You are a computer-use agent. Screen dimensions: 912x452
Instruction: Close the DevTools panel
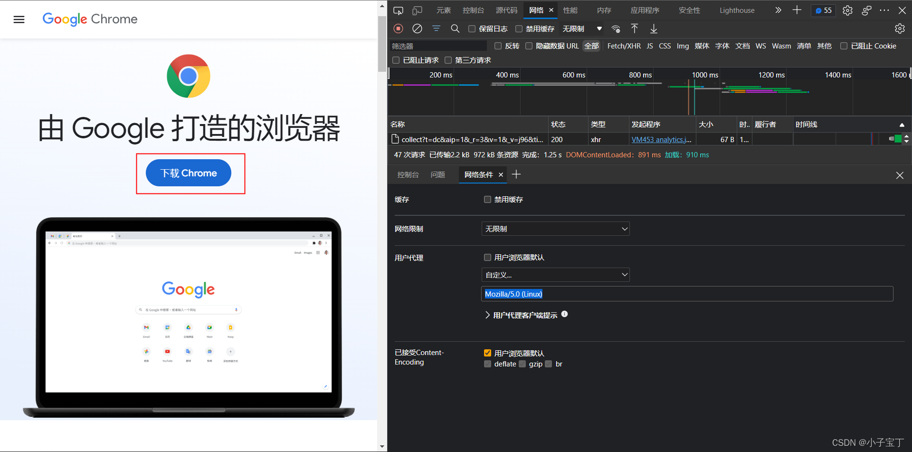(x=902, y=10)
